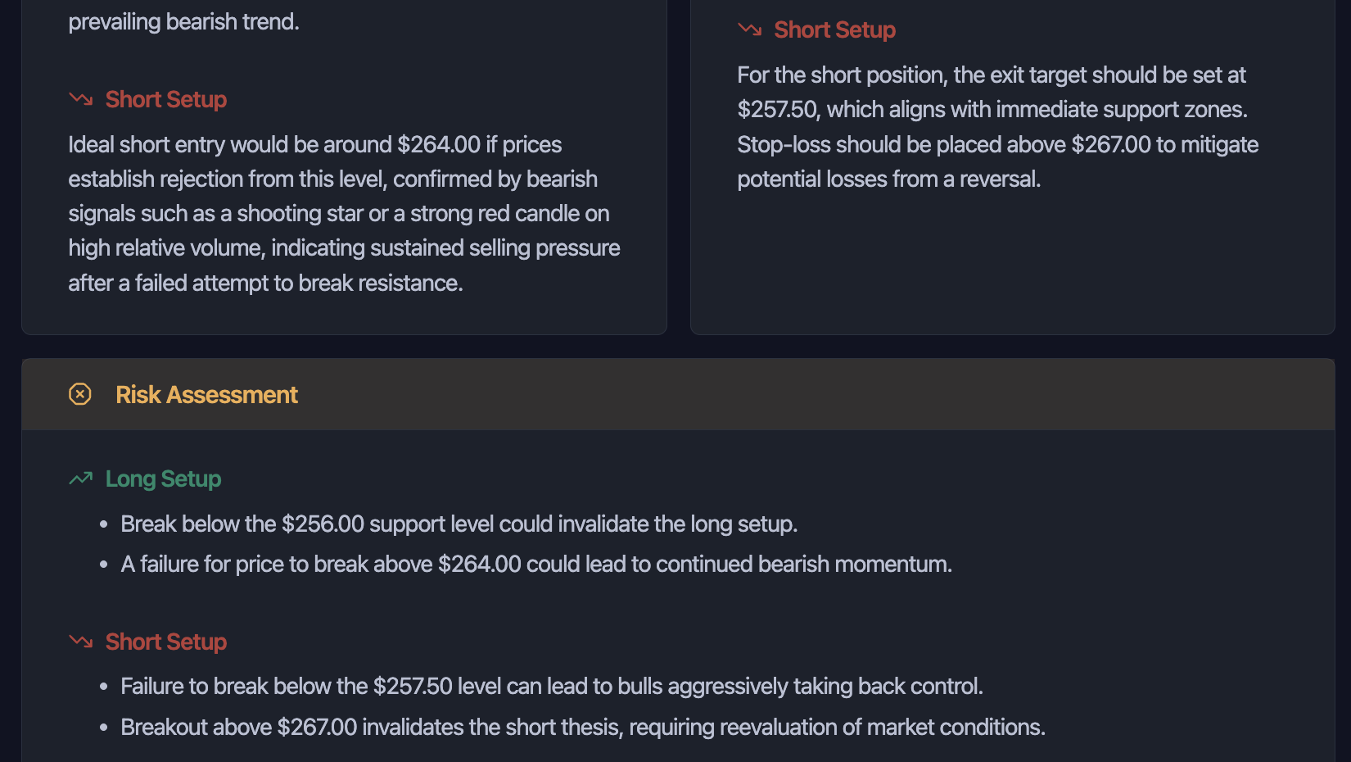1351x762 pixels.
Task: Click the green Long Setup heading
Action: [163, 479]
